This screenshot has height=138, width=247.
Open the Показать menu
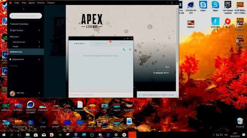tap(41, 3)
